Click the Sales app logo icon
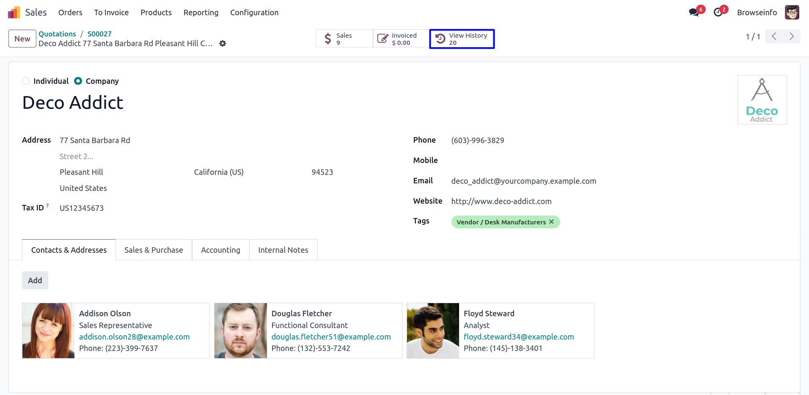 [x=14, y=13]
